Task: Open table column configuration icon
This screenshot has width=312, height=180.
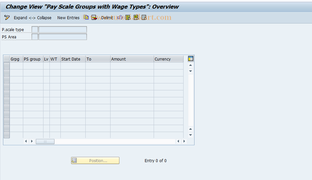Action: click(x=191, y=58)
